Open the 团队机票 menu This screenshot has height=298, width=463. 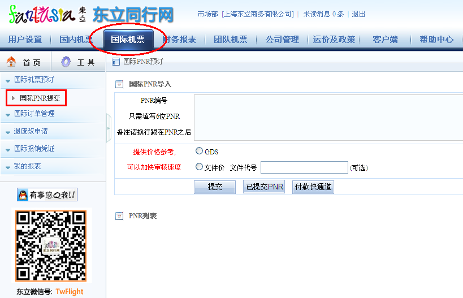tap(231, 39)
